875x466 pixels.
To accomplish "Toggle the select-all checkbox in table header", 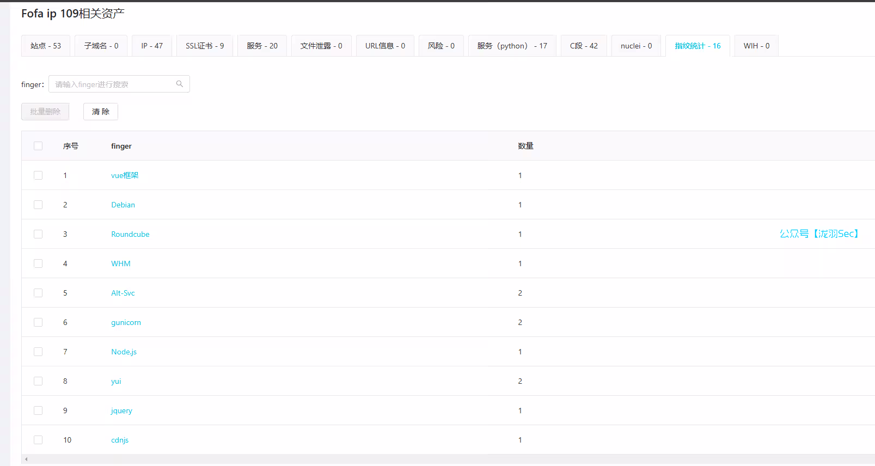I will click(38, 146).
